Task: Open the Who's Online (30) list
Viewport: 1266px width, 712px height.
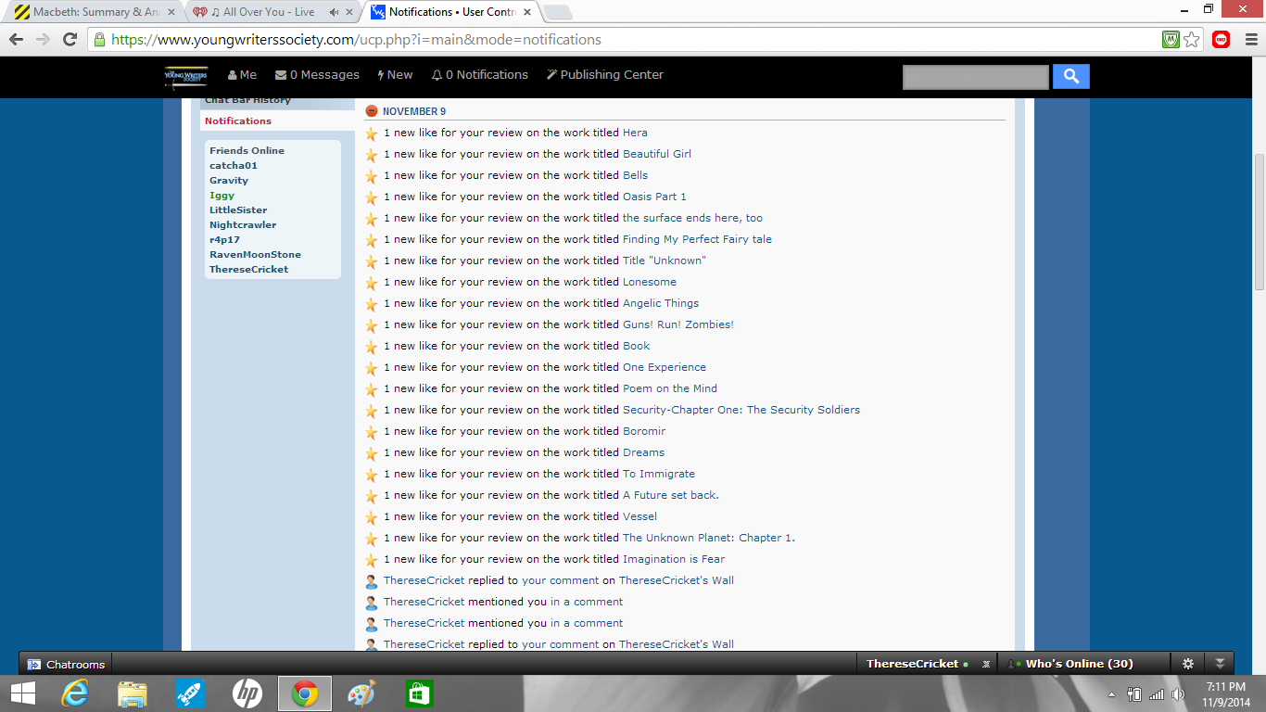Action: (x=1080, y=664)
